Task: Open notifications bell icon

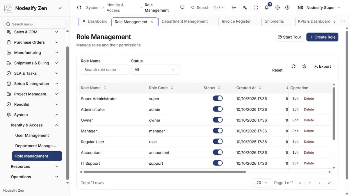Action: [x=267, y=8]
